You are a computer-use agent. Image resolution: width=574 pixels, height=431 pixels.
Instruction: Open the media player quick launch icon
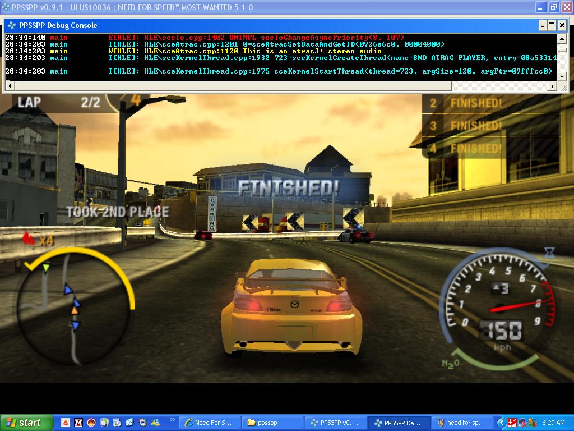143,423
